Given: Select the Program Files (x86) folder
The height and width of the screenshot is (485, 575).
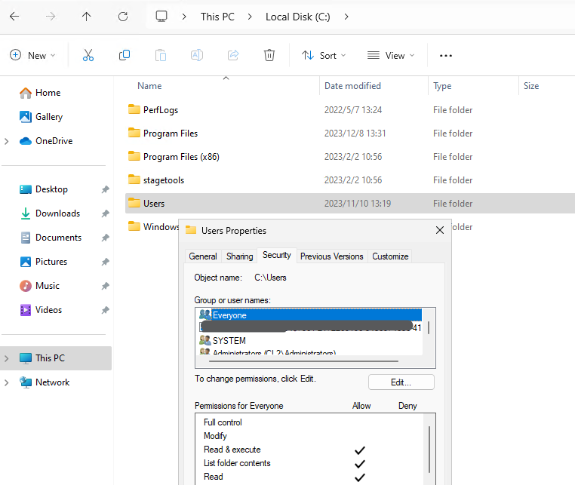Looking at the screenshot, I should pyautogui.click(x=181, y=157).
